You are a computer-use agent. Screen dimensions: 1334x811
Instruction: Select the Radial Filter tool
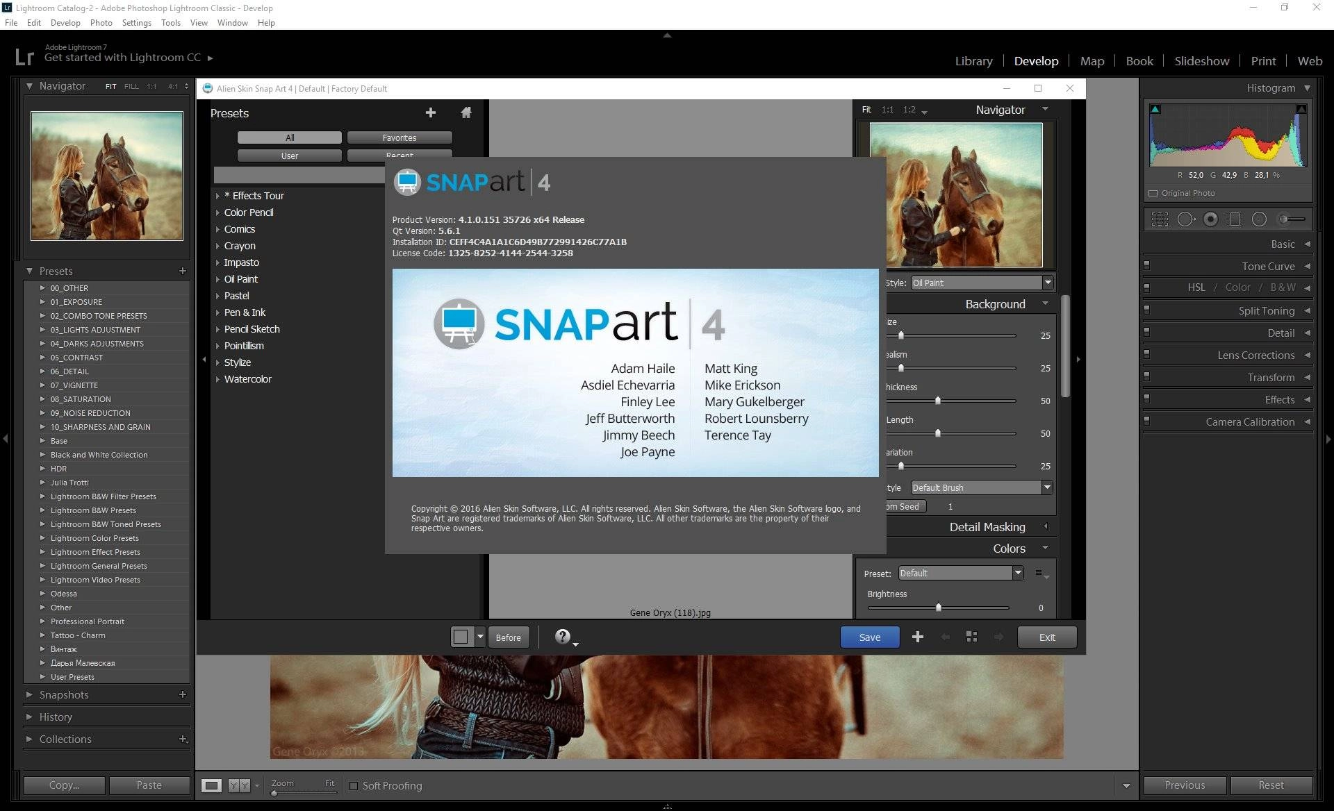tap(1259, 219)
